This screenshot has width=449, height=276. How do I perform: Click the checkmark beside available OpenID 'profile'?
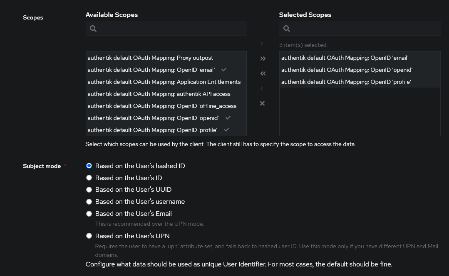click(226, 130)
